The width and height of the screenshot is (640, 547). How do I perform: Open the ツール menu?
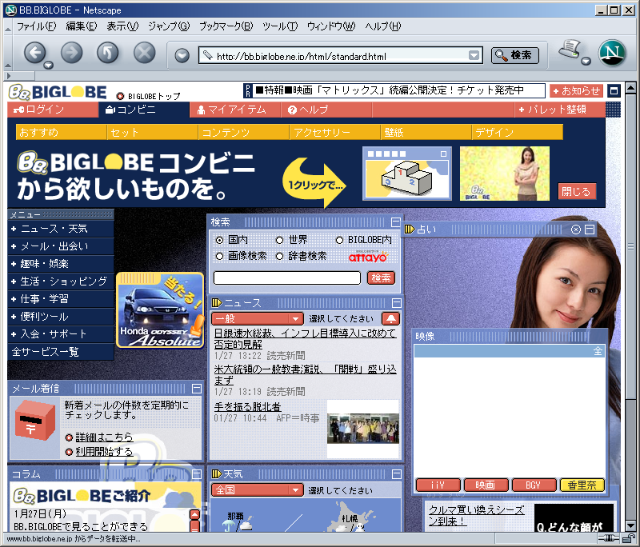tap(280, 26)
